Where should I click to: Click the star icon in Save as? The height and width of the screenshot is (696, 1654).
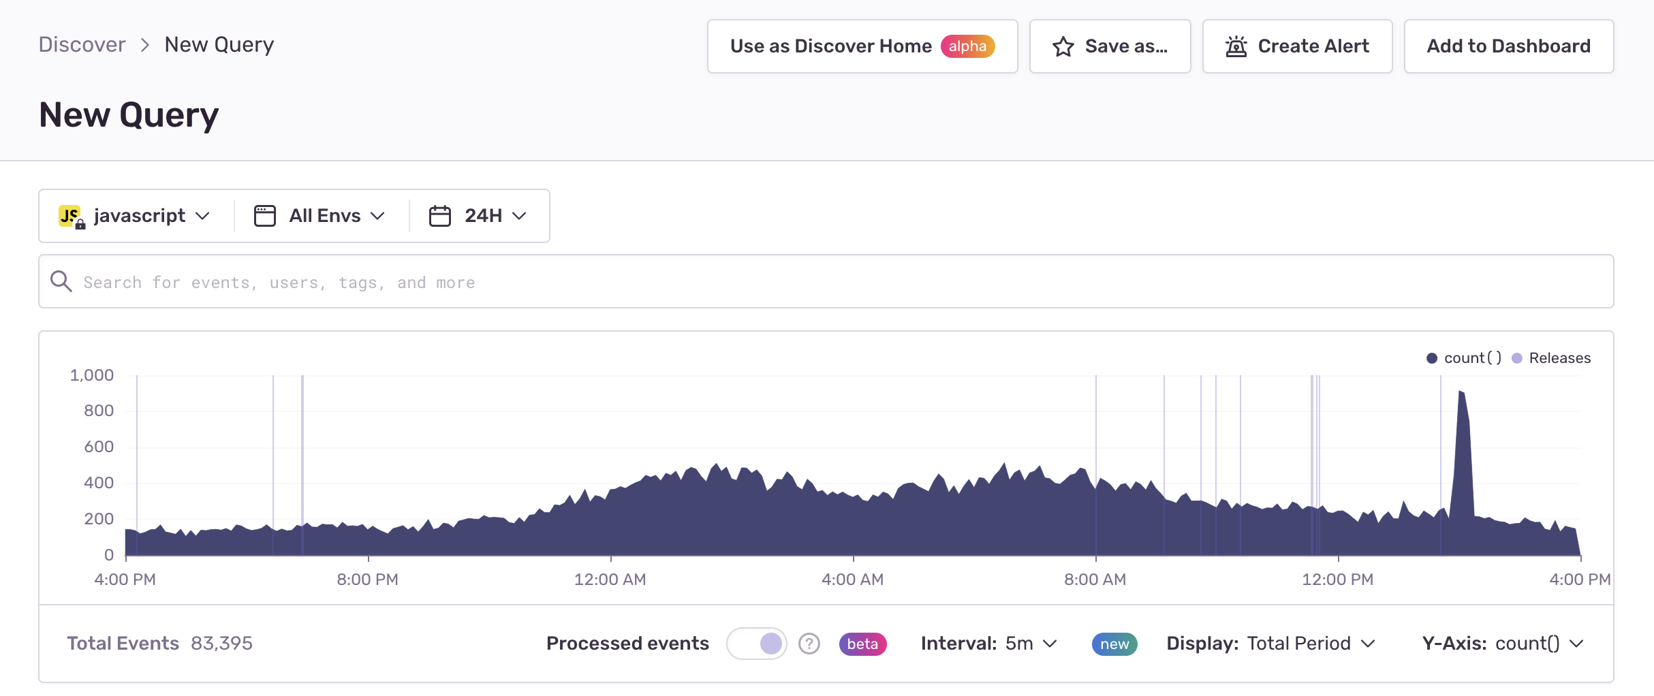1063,46
